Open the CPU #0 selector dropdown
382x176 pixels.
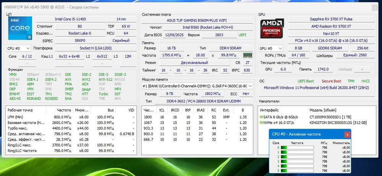pyautogui.click(x=18, y=48)
